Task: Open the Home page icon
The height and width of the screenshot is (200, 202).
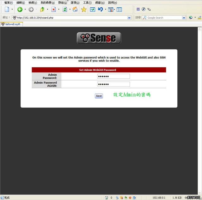Action: point(75,9)
